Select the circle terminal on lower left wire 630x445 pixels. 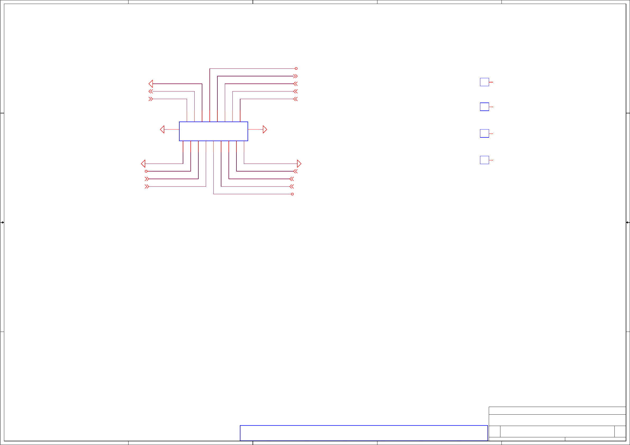pos(146,171)
